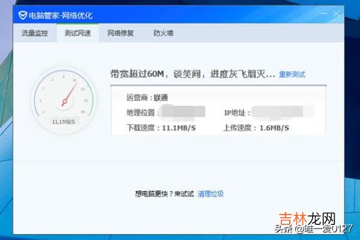
Task: Click the 运营商：联通 carrier line
Action: (x=147, y=98)
